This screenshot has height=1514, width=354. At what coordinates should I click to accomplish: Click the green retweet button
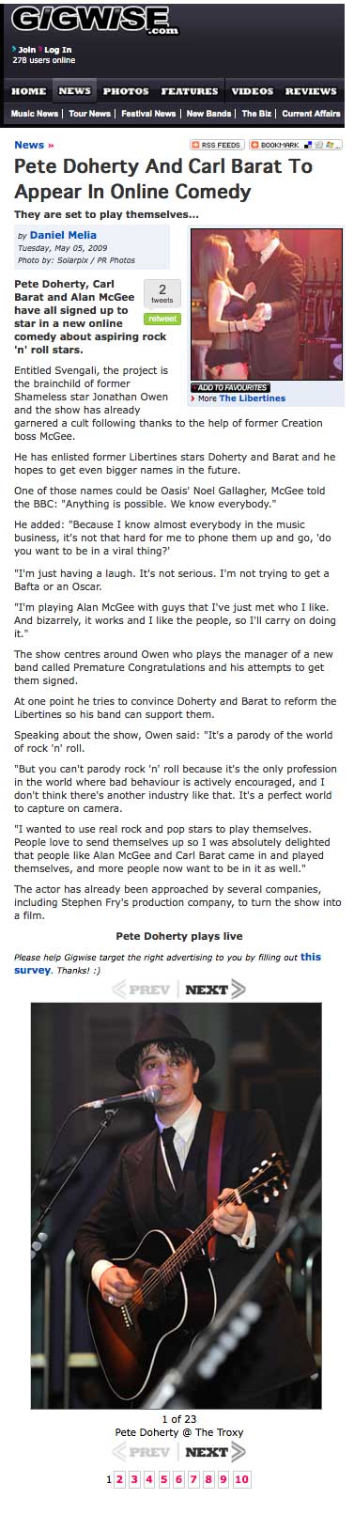162,318
